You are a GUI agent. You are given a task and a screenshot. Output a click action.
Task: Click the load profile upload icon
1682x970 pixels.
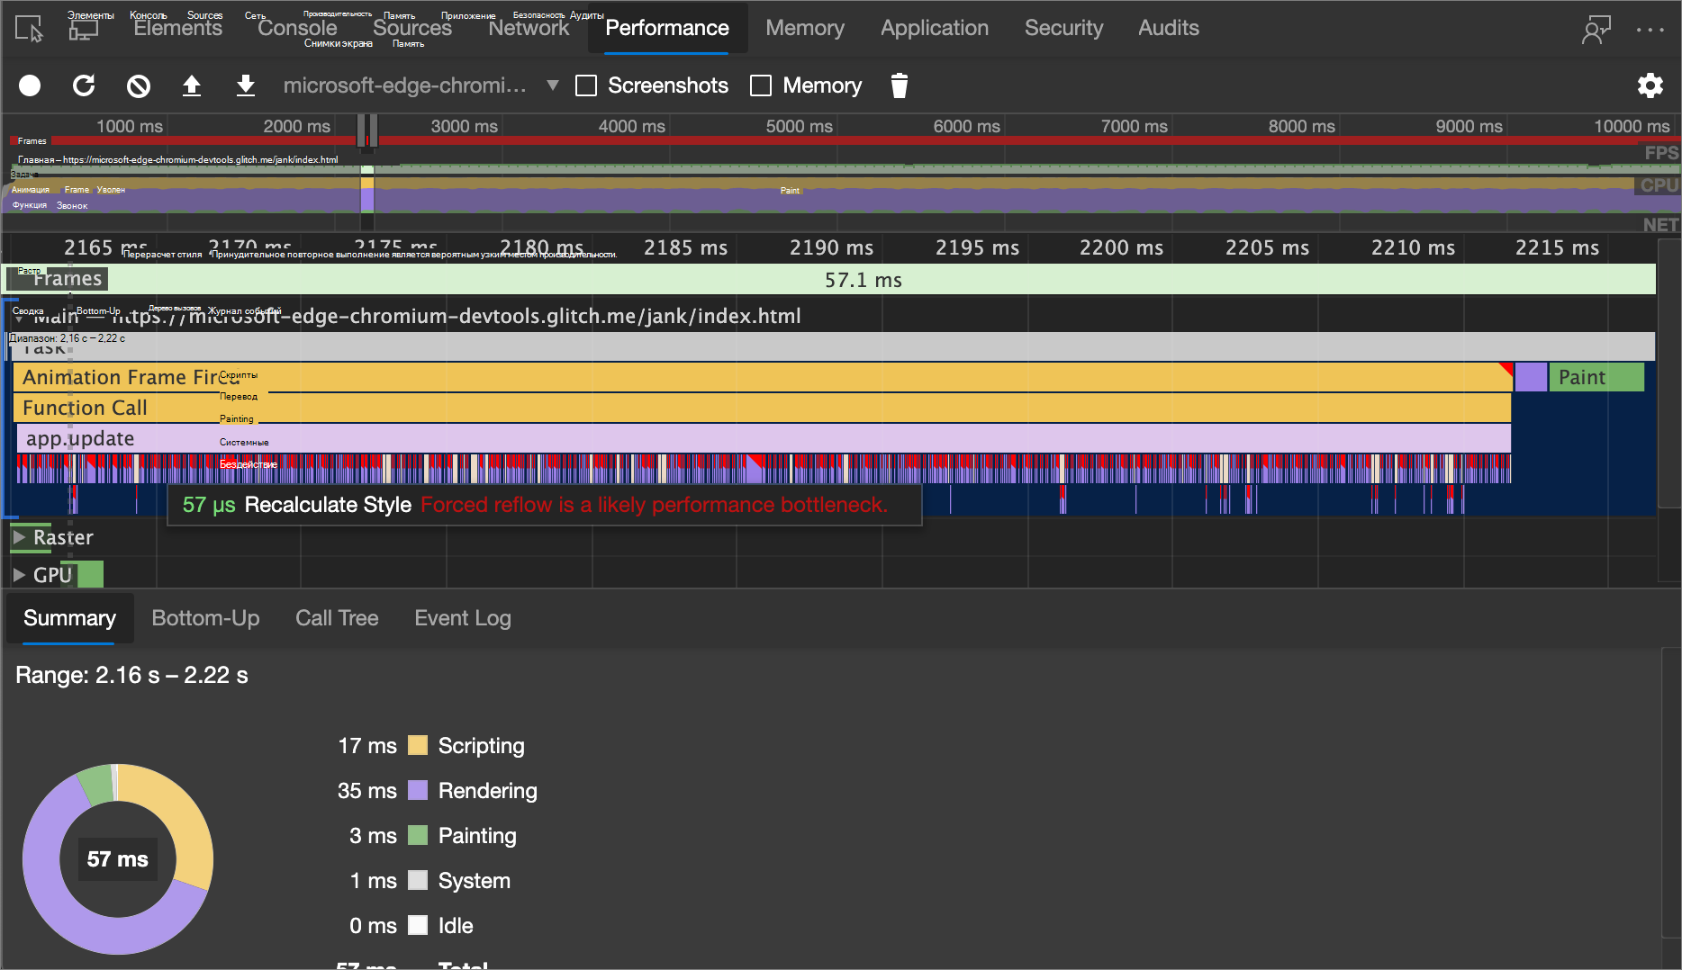191,85
